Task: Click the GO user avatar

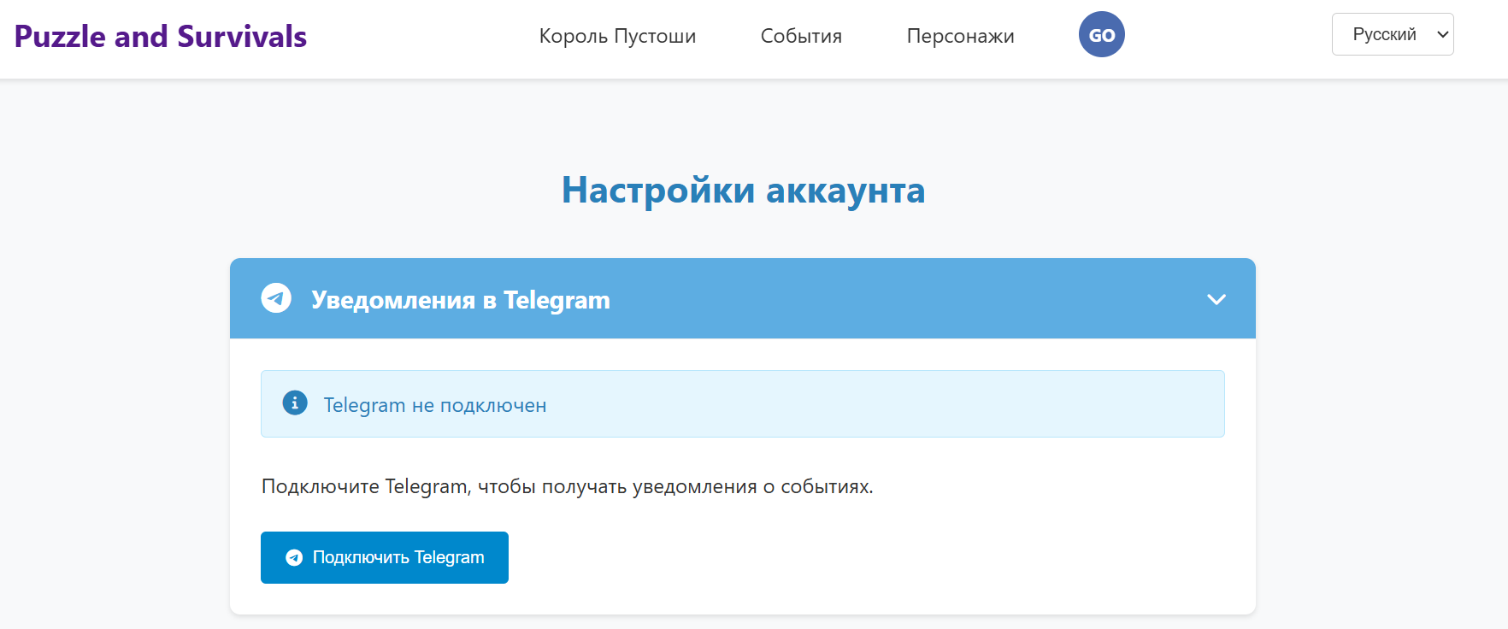Action: coord(1102,35)
